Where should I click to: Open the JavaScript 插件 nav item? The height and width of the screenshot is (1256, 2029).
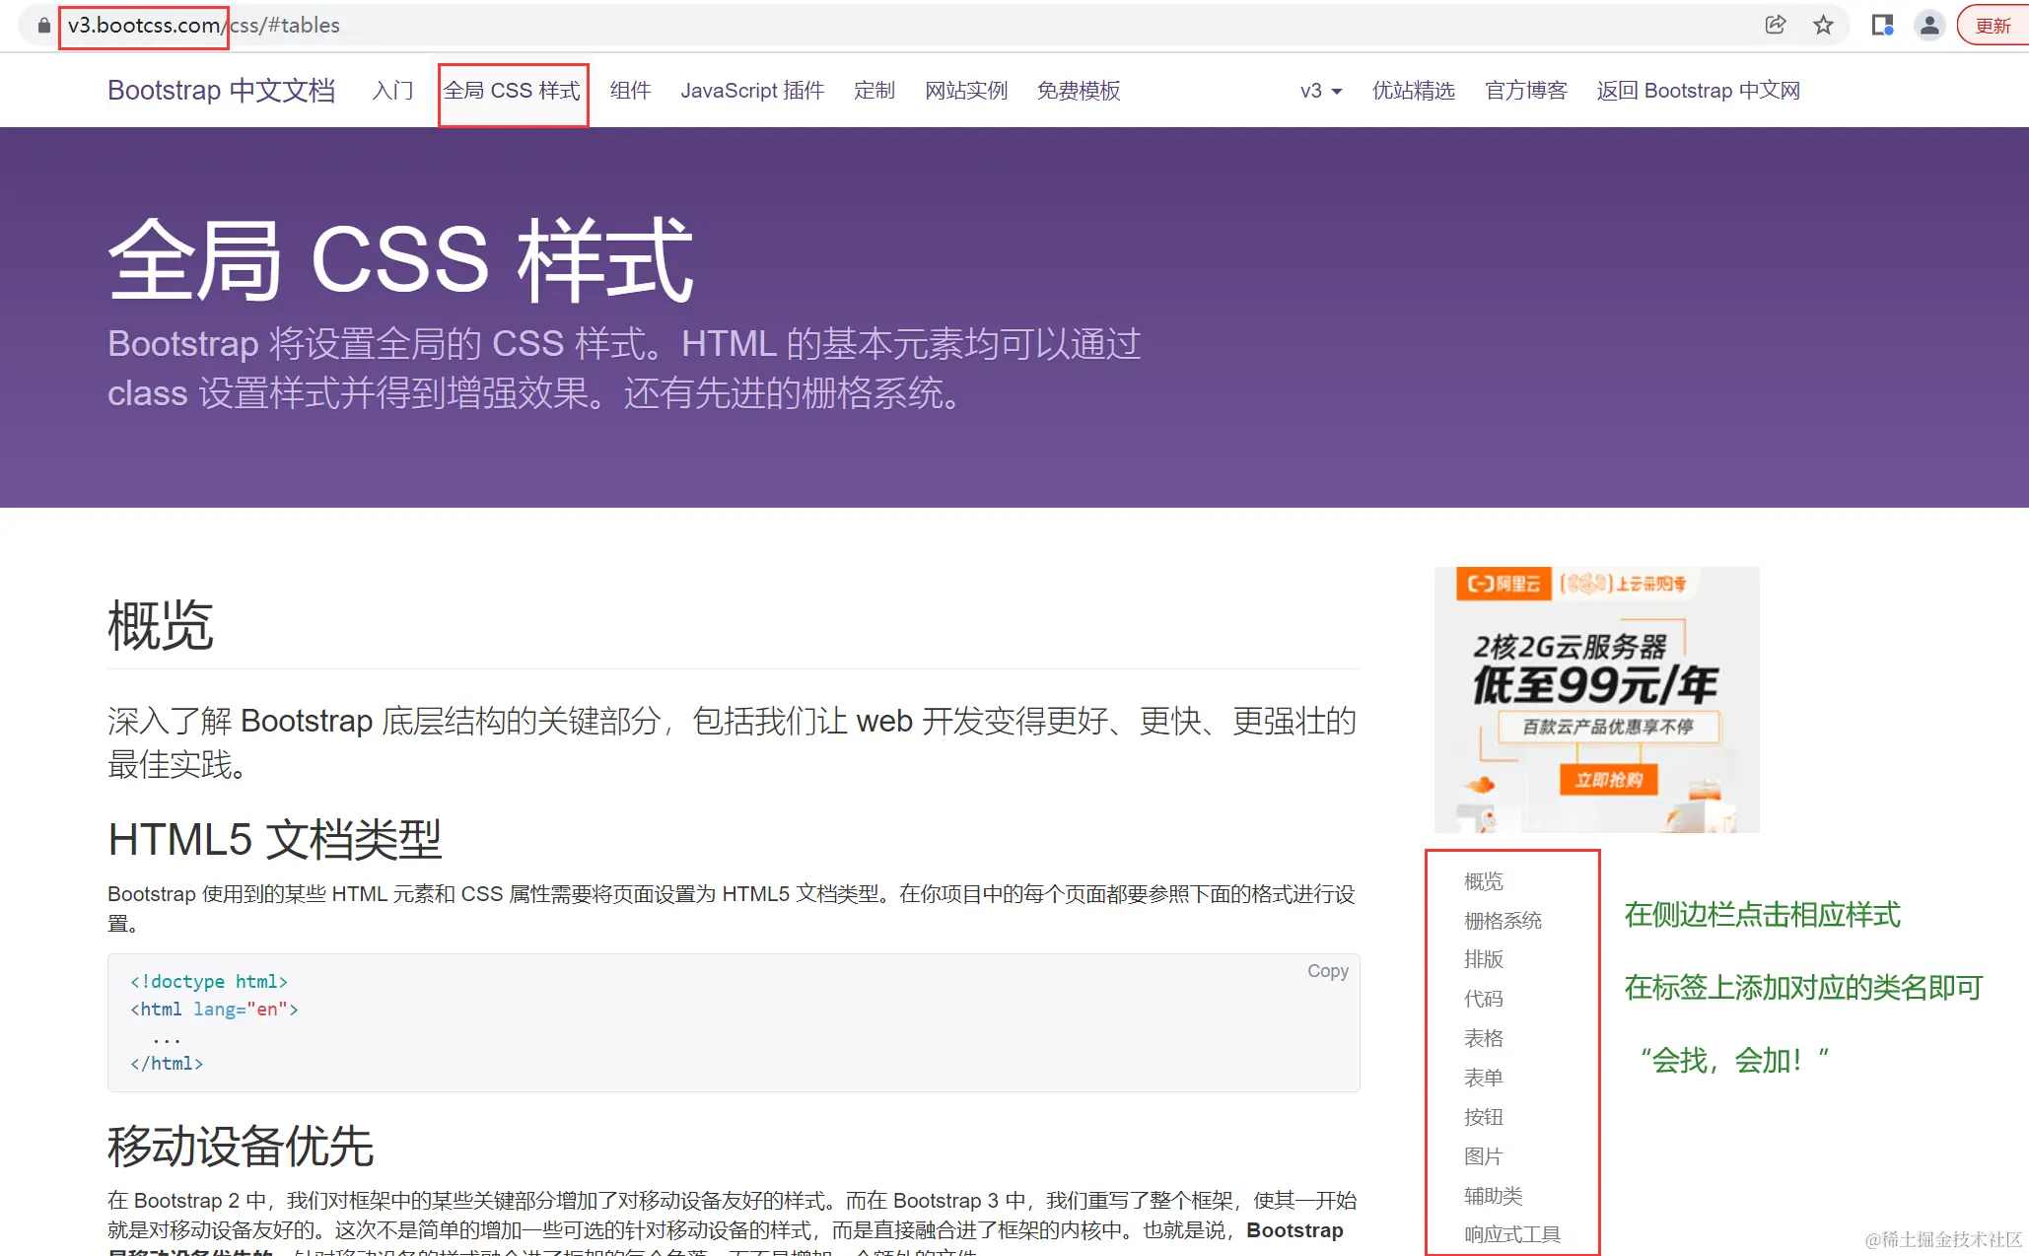pyautogui.click(x=752, y=91)
